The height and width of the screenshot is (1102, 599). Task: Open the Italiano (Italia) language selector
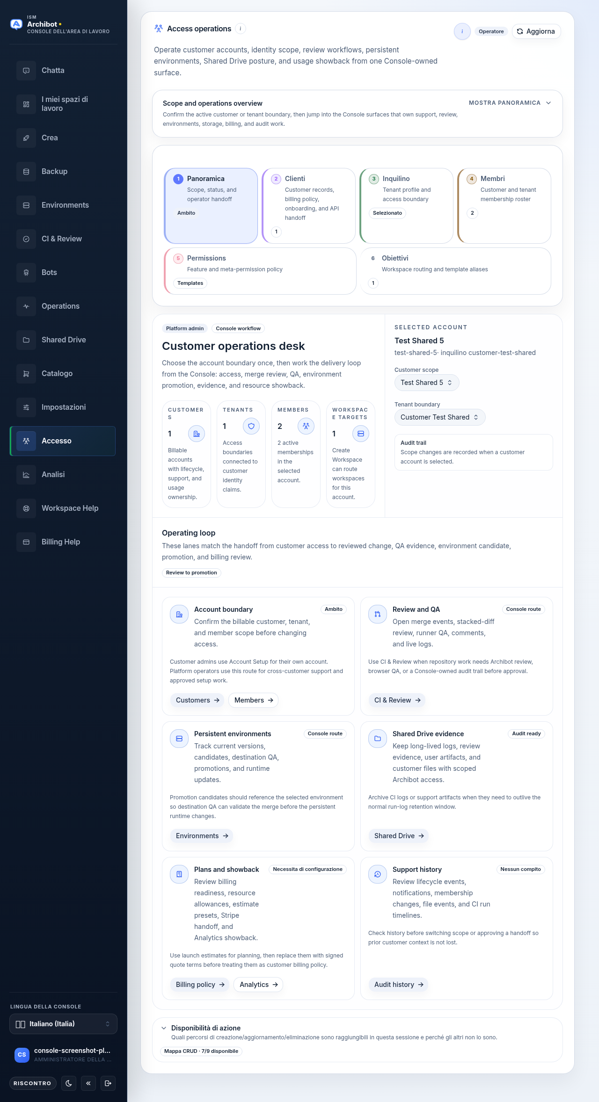coord(63,1024)
